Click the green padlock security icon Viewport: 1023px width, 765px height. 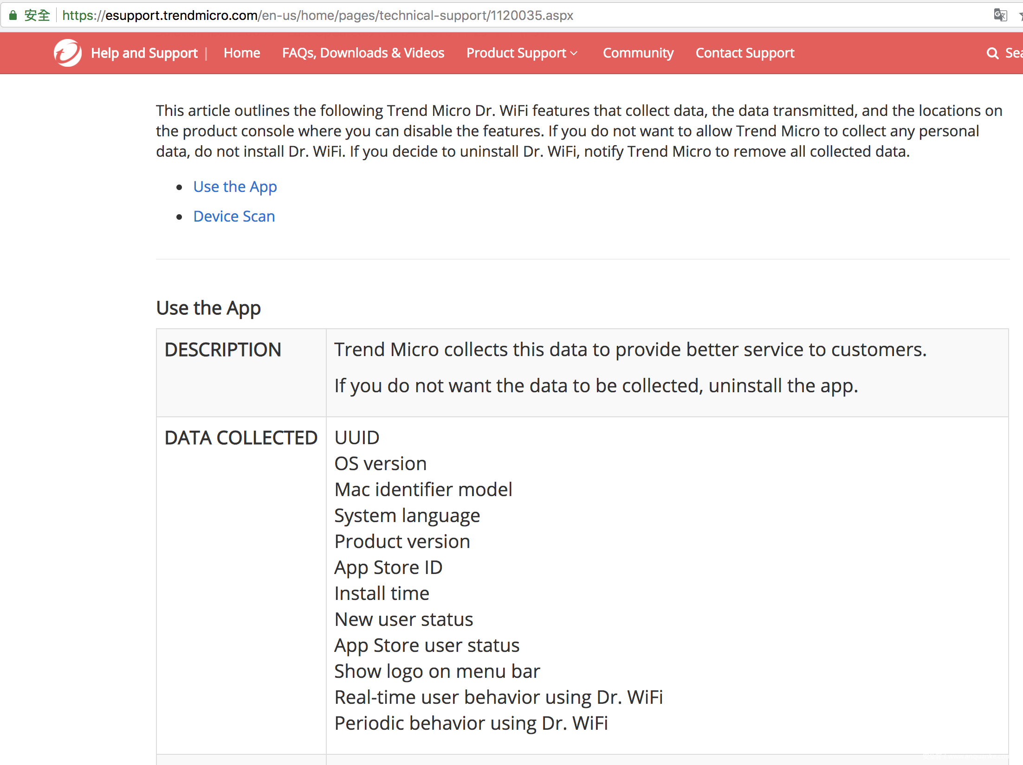click(x=13, y=15)
